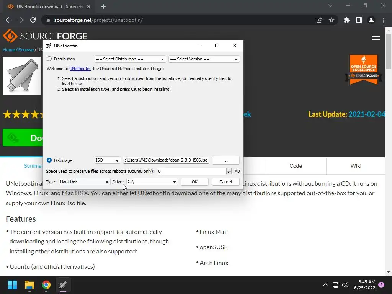This screenshot has height=294, width=392.
Task: Minimize the UNetbootin dialog window
Action: (200, 46)
